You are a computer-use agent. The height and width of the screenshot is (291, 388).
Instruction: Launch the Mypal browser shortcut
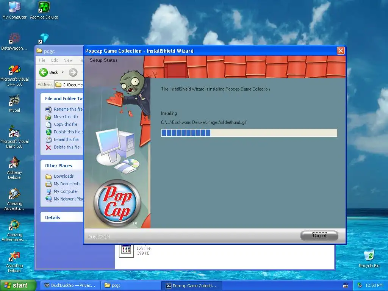tap(14, 103)
